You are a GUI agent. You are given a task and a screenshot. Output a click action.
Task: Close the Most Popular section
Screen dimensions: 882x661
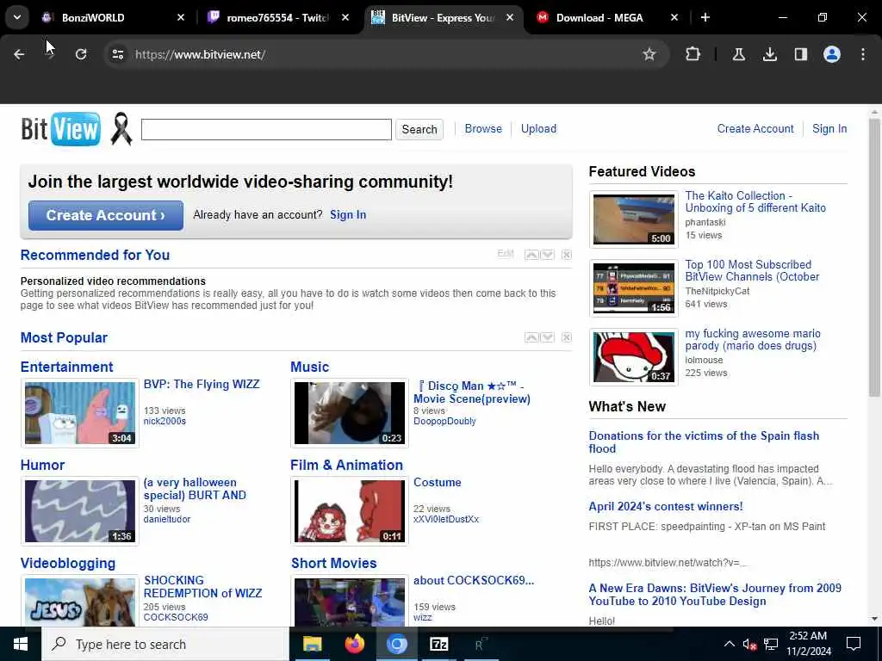click(567, 337)
